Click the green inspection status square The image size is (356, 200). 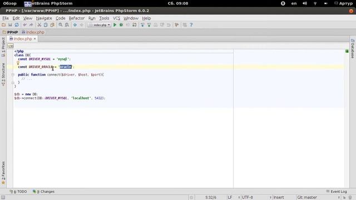(x=347, y=51)
